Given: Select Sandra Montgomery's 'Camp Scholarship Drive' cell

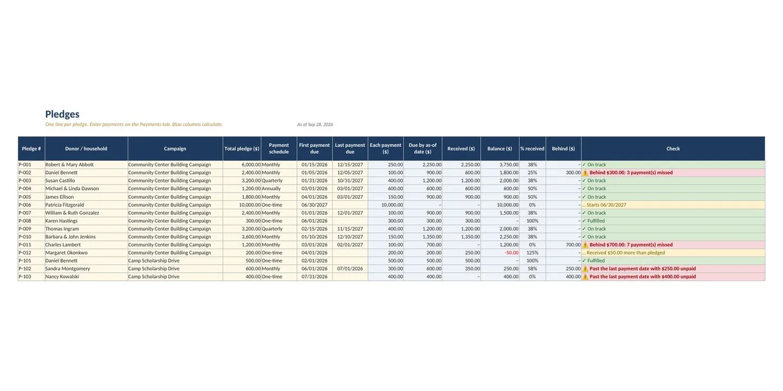Looking at the screenshot, I should pyautogui.click(x=175, y=269).
